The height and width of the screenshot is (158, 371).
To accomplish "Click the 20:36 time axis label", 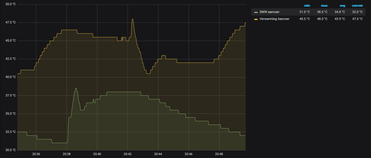I will pos(36,154).
